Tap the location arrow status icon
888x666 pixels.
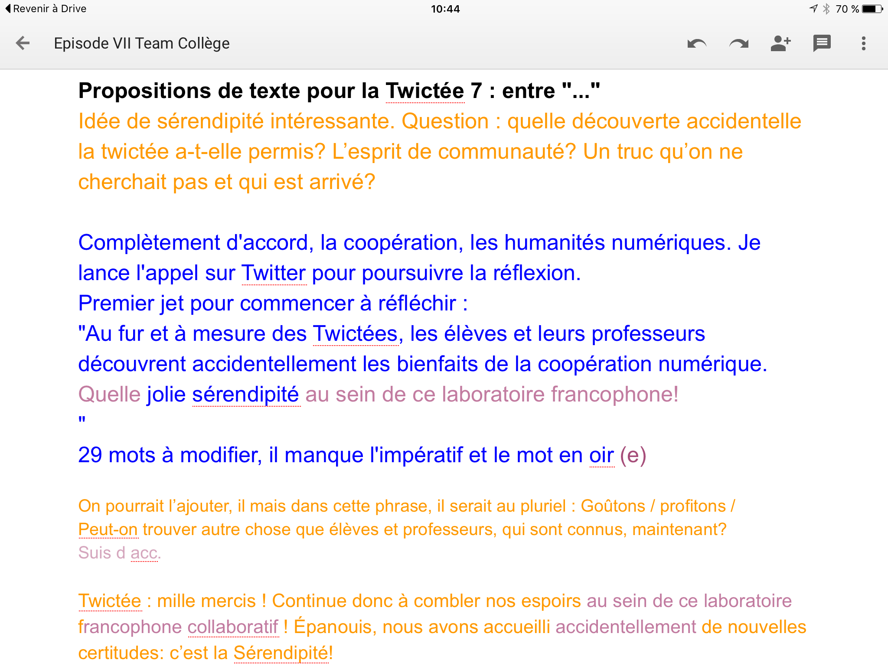pos(813,9)
